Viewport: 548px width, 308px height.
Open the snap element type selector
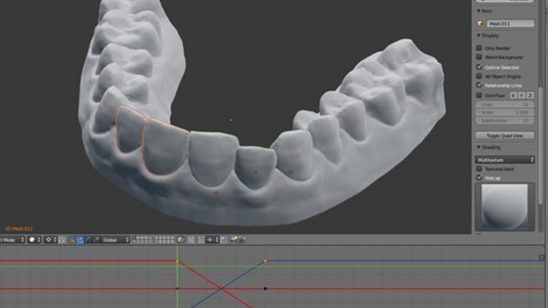(x=212, y=239)
